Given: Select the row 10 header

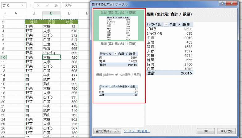Looking at the screenshot, I should [3, 57].
